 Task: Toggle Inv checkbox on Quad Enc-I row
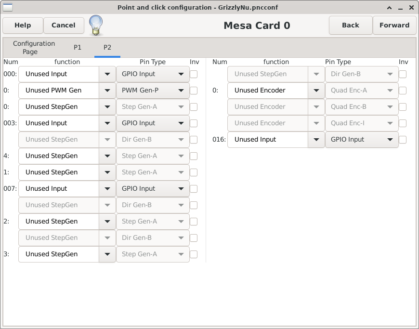click(403, 123)
